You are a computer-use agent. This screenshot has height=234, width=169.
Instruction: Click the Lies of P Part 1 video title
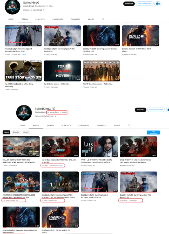click(97, 161)
